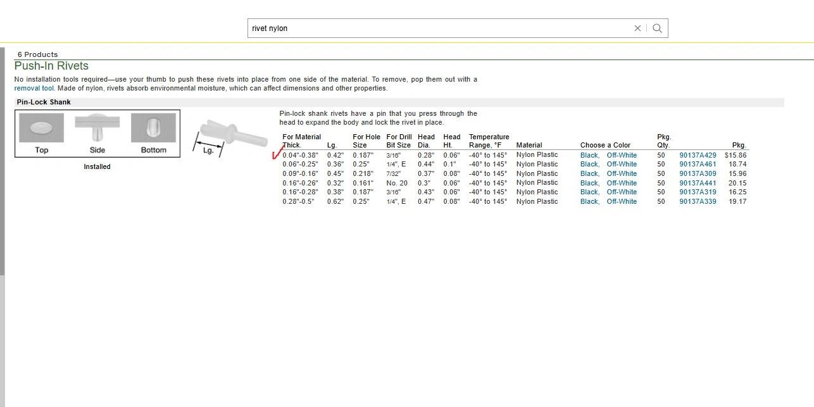Click the Side view rivet thumbnail

point(97,128)
